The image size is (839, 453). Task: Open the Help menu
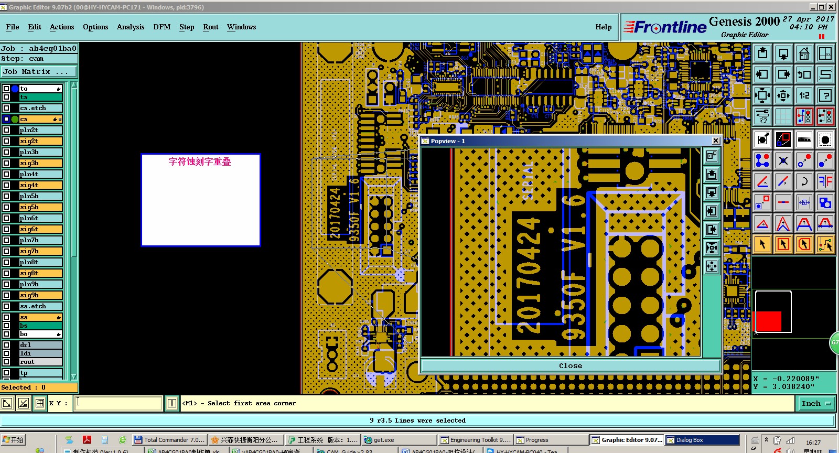(x=604, y=27)
